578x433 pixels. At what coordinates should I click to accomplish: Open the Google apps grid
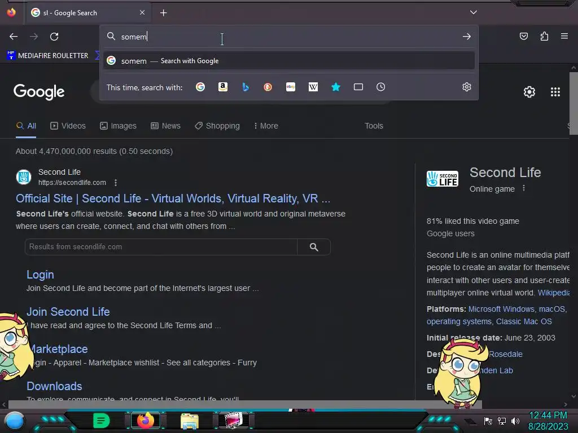pos(555,92)
